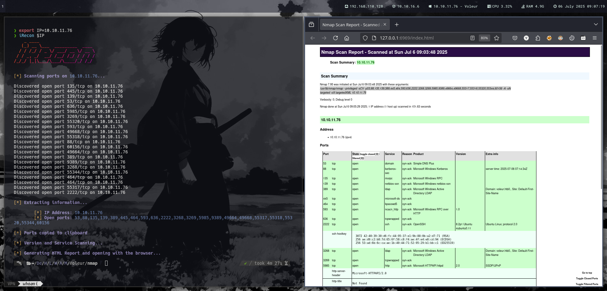
Task: Reset the 80% zoom level indicator
Action: click(484, 38)
